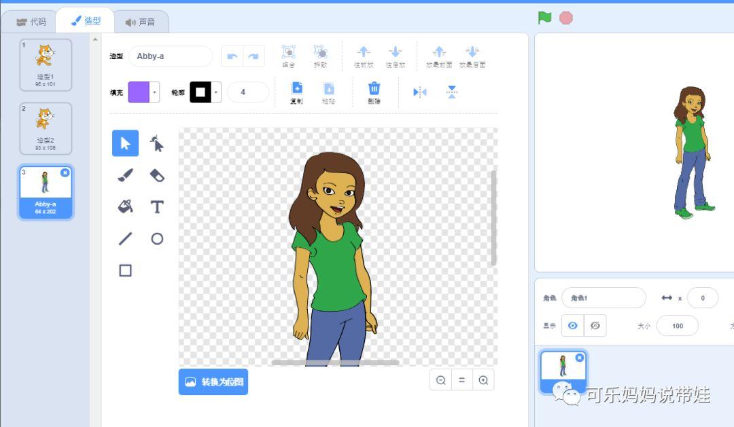This screenshot has height=427, width=734.
Task: Click the red stop button
Action: (566, 18)
